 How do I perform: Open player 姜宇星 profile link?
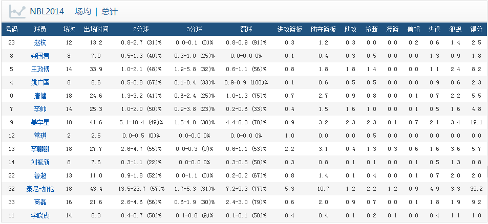pos(40,123)
